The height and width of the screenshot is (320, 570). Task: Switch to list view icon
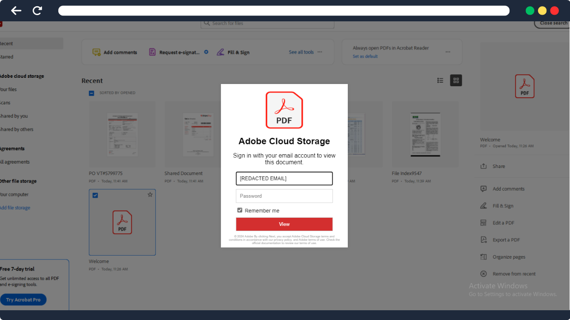point(440,80)
